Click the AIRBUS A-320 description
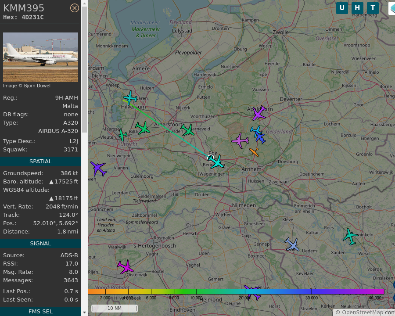Image resolution: width=395 pixels, height=316 pixels. [58, 131]
